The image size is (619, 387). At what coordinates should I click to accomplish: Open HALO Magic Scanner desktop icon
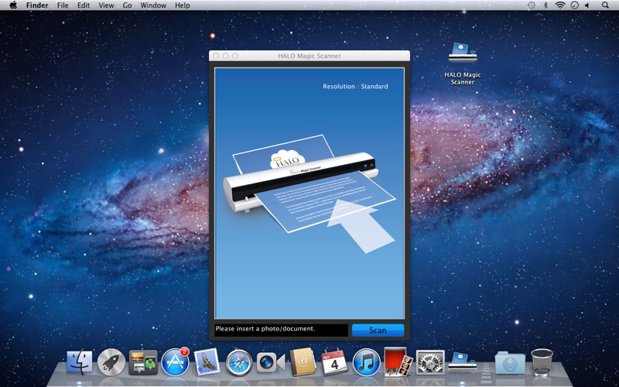point(463,54)
